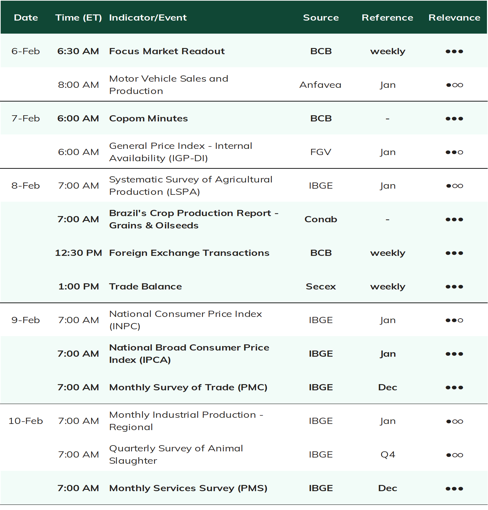Click the Copom Minutes event
This screenshot has height=510, width=488.
click(148, 118)
